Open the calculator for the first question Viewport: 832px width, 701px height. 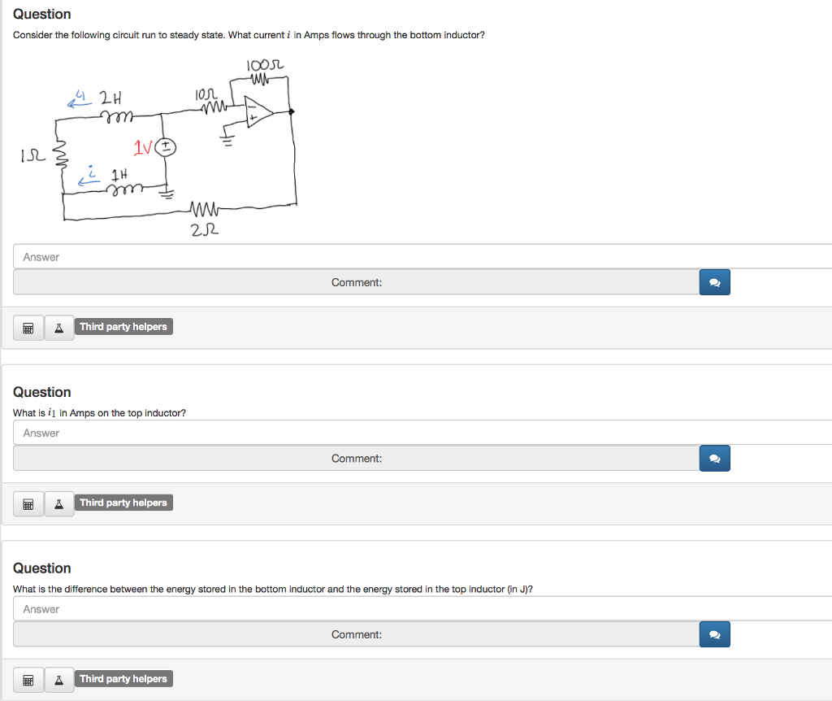coord(28,327)
